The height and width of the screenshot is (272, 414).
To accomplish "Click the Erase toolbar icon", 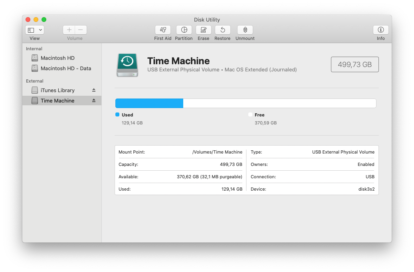I will tap(203, 30).
